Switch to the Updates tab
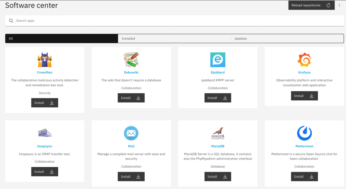Image resolution: width=346 pixels, height=189 pixels. (287, 39)
